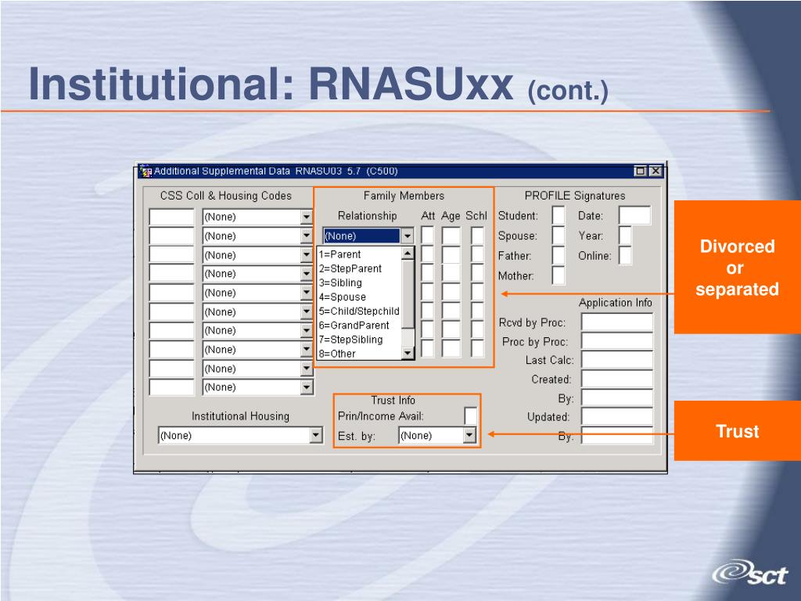This screenshot has height=601, width=801.
Task: Pick 5=Child/Stepchild in the Relationship list
Action: click(360, 311)
